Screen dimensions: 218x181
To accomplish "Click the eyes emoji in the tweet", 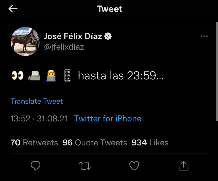I will (18, 76).
